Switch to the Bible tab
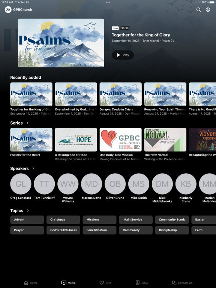 (x=142, y=283)
